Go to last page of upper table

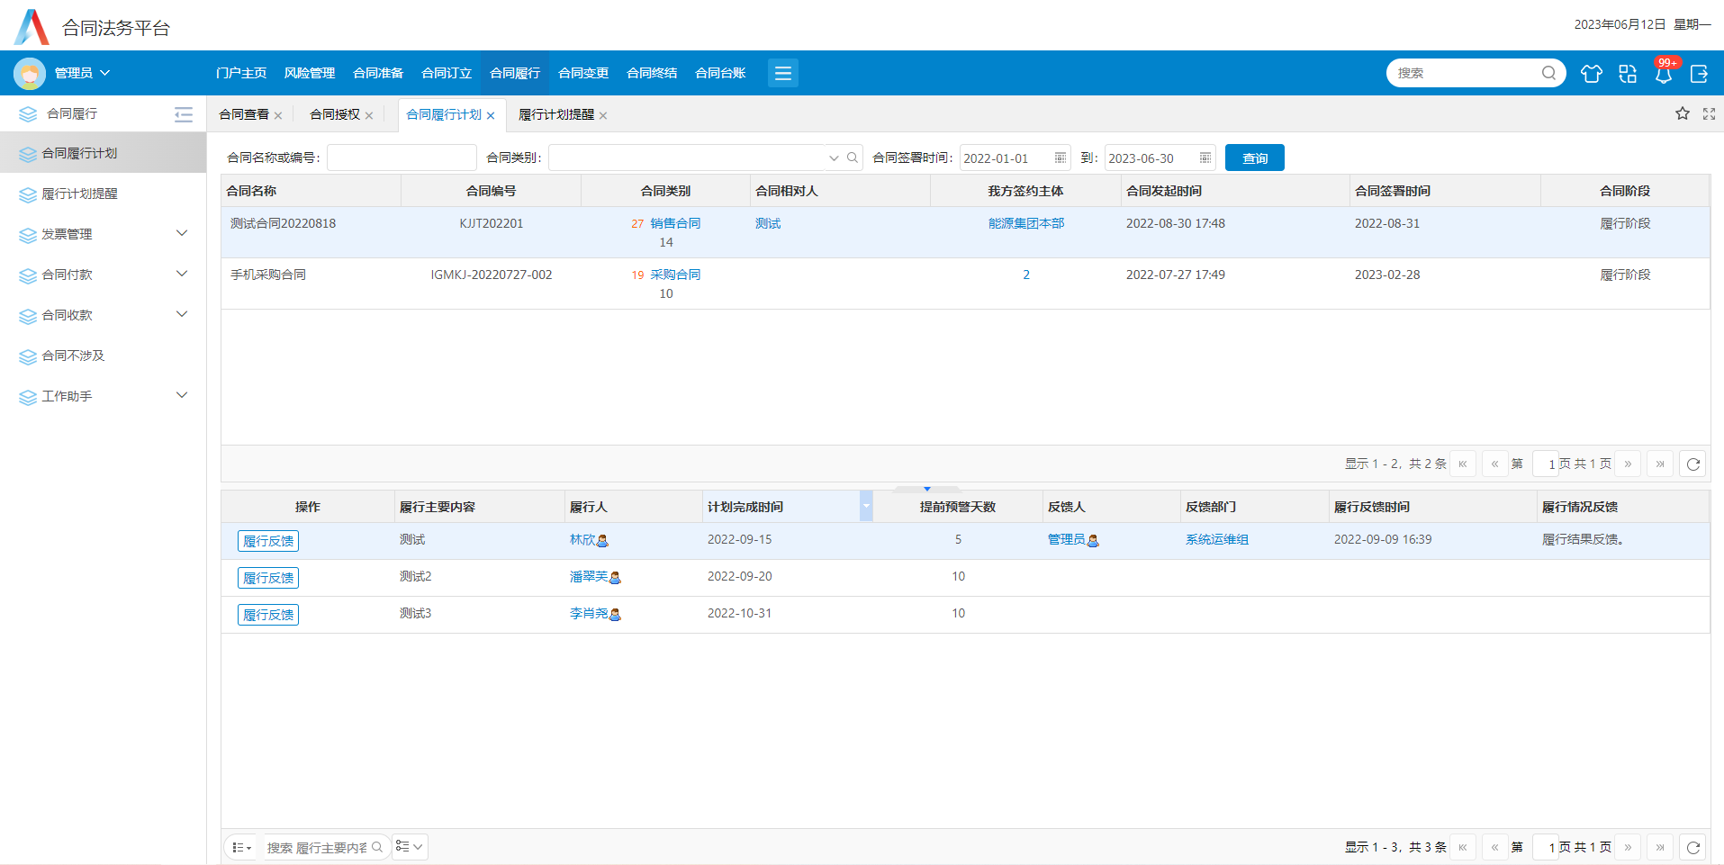[x=1660, y=464]
